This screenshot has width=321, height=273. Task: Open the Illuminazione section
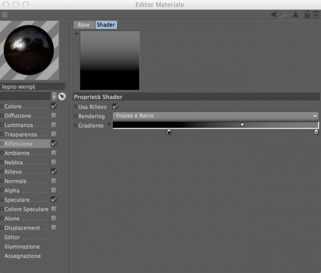pyautogui.click(x=22, y=246)
